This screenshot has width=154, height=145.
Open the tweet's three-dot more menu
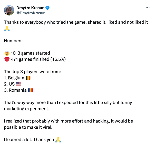(147, 8)
